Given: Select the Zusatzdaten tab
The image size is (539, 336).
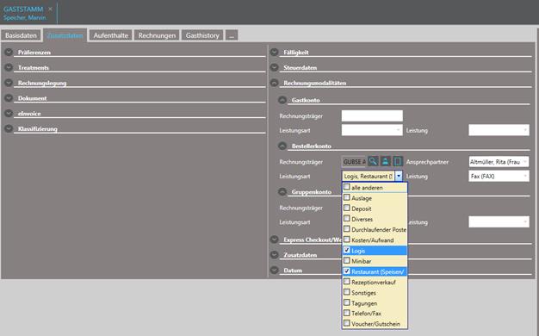Looking at the screenshot, I should click(65, 35).
